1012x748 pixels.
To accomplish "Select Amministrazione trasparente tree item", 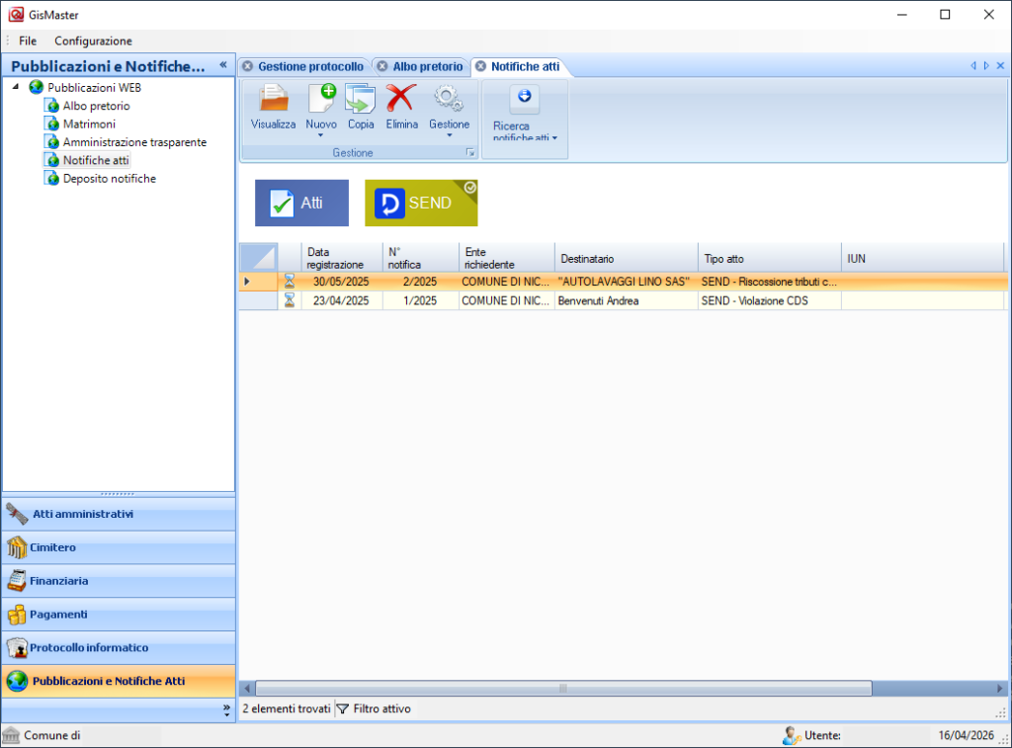I will click(134, 142).
